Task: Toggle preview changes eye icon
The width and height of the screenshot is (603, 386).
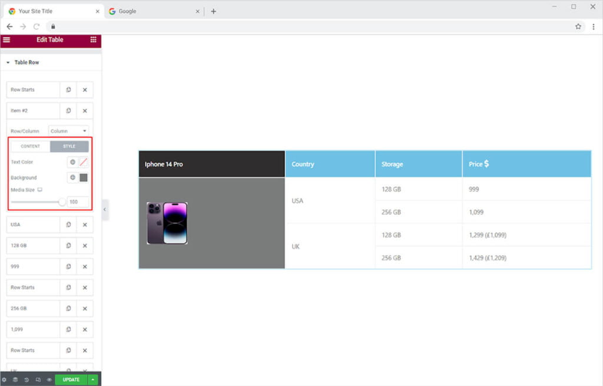Action: point(49,380)
